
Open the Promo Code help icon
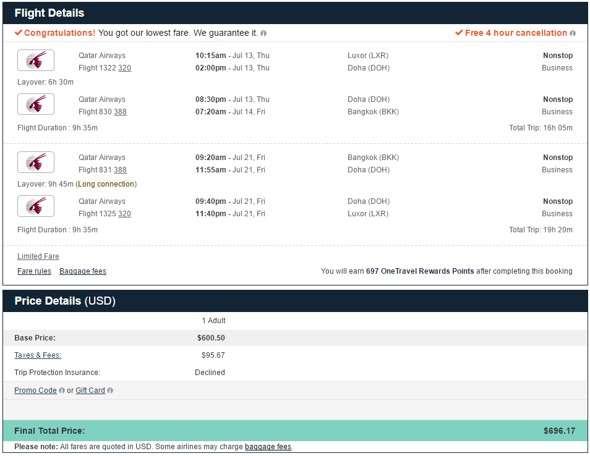pos(62,391)
